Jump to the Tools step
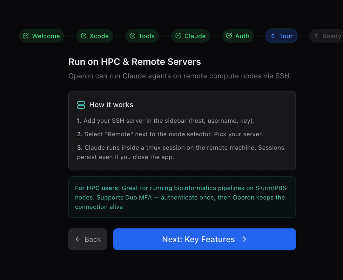 142,36
